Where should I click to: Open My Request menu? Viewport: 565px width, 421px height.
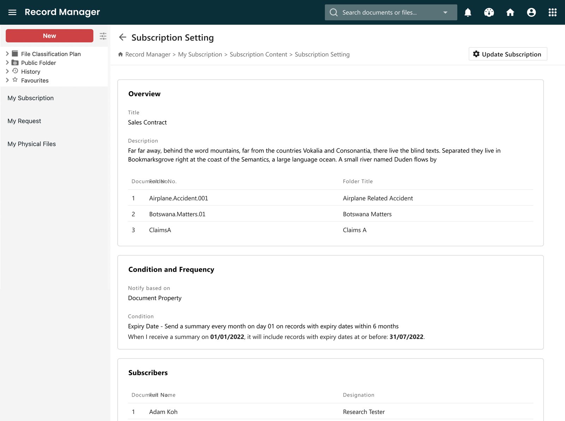click(24, 121)
